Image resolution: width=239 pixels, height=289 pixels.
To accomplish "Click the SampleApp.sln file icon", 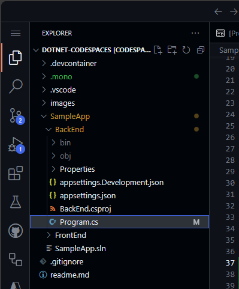I will [x=49, y=248].
